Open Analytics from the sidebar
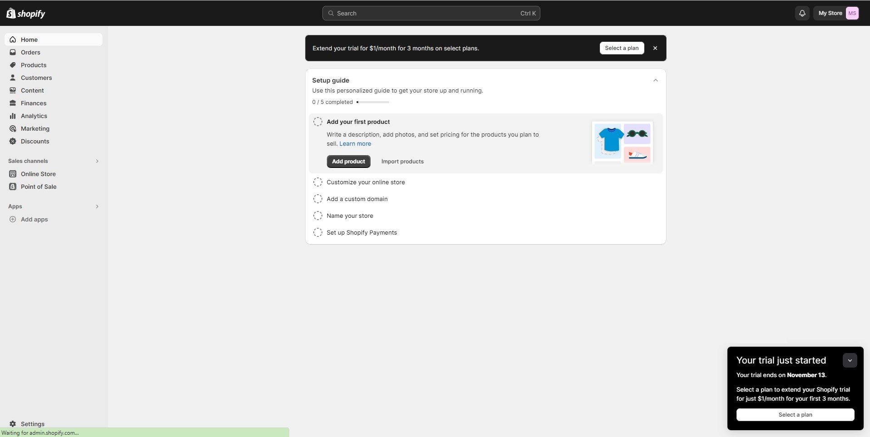Image resolution: width=870 pixels, height=437 pixels. [x=54, y=116]
